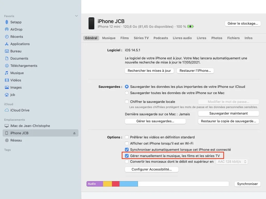Click the Tags sidebar section header

(x=8, y=150)
